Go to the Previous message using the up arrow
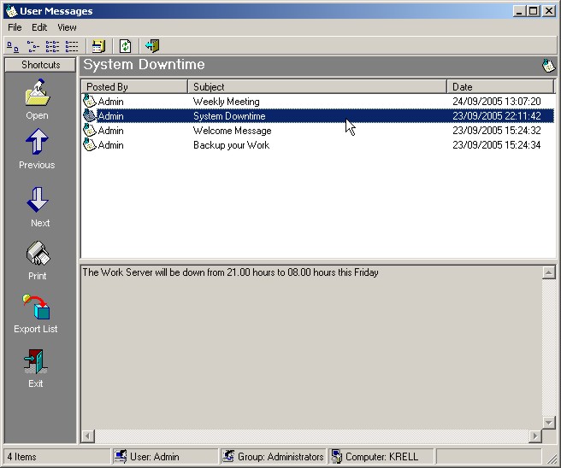The height and width of the screenshot is (468, 561). (37, 143)
